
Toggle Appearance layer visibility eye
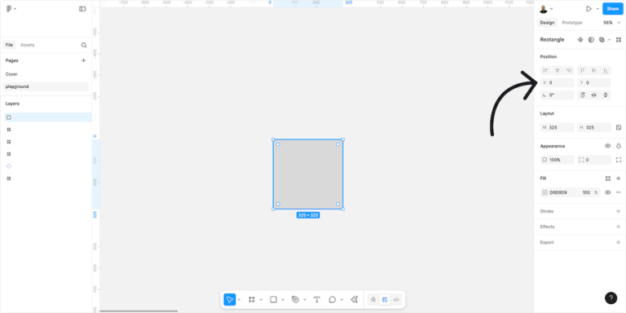(x=607, y=146)
